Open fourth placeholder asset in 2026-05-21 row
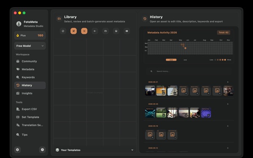This screenshot has width=253, height=158. coord(183,91)
